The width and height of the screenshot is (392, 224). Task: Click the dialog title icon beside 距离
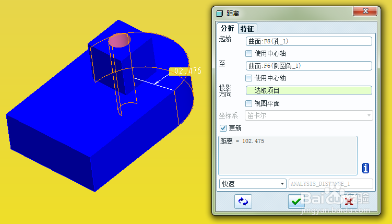pyautogui.click(x=220, y=13)
